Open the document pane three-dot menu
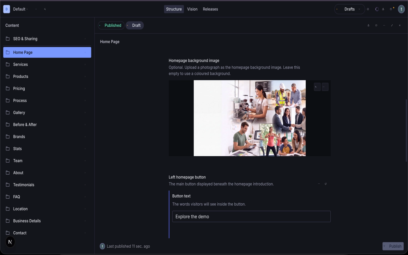 [x=384, y=25]
